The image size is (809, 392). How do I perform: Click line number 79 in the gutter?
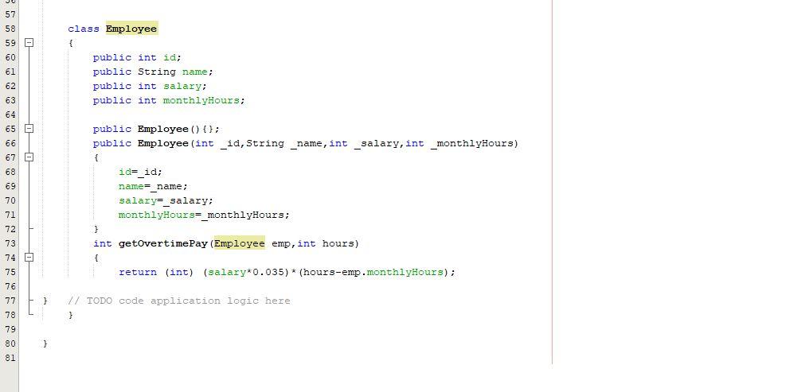coord(10,329)
